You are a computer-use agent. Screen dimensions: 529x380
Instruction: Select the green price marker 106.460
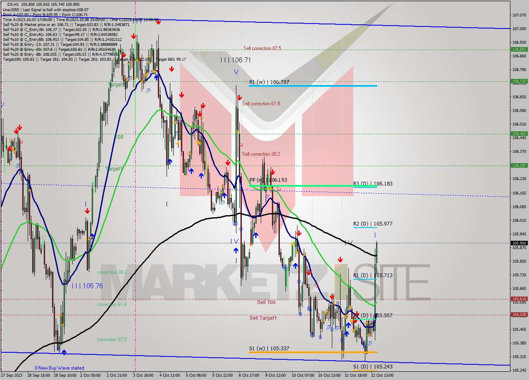pos(519,134)
